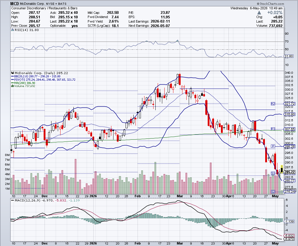Select the Prev Close value 285.17
Viewport: 298px width, 246px height.
(x=34, y=26)
